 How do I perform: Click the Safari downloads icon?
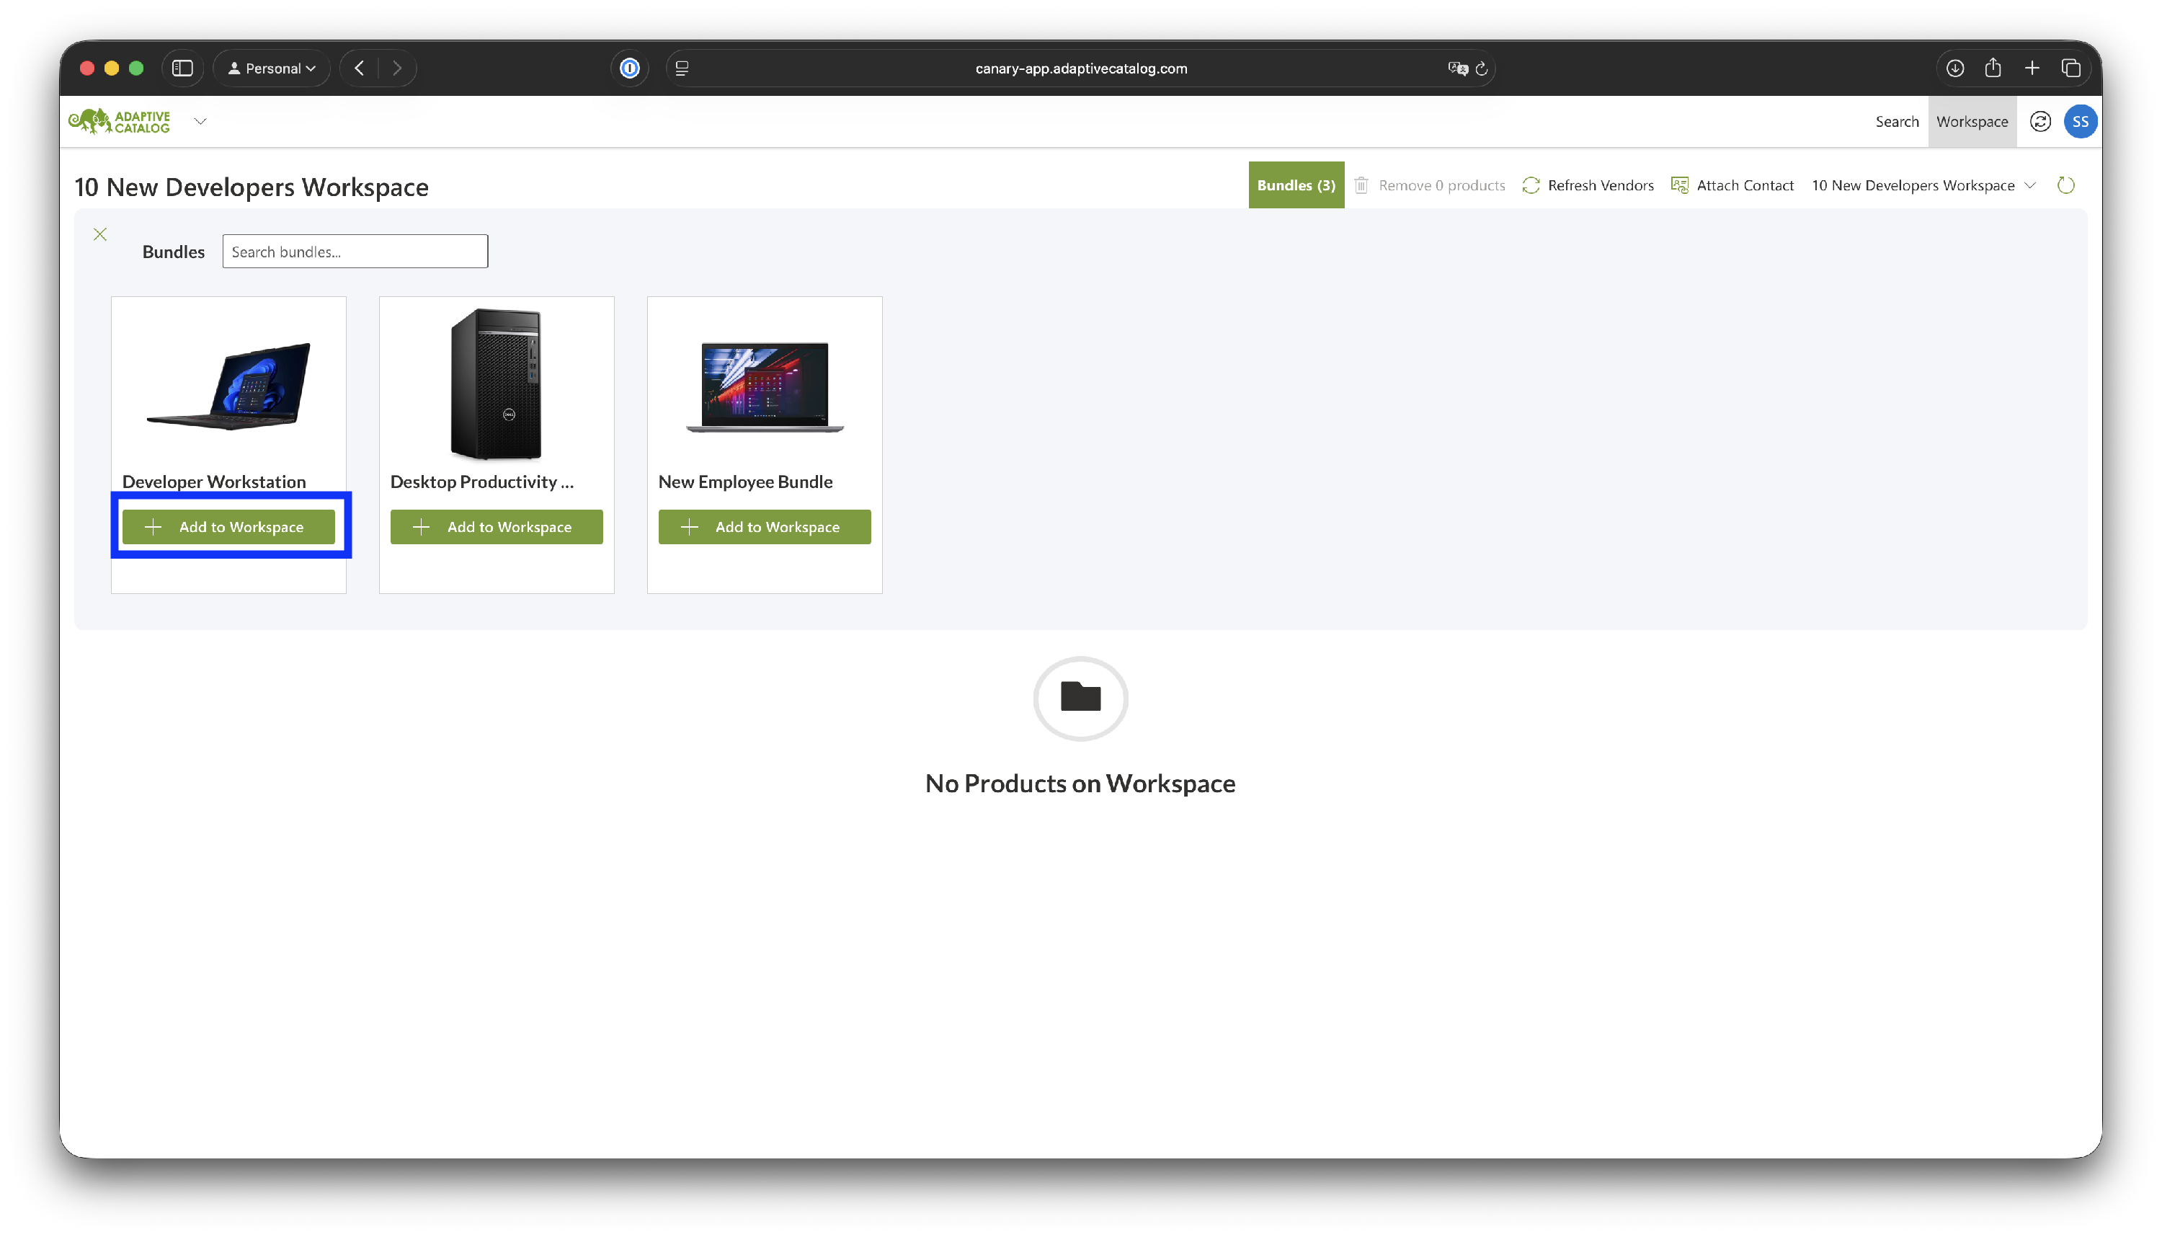pyautogui.click(x=1954, y=68)
